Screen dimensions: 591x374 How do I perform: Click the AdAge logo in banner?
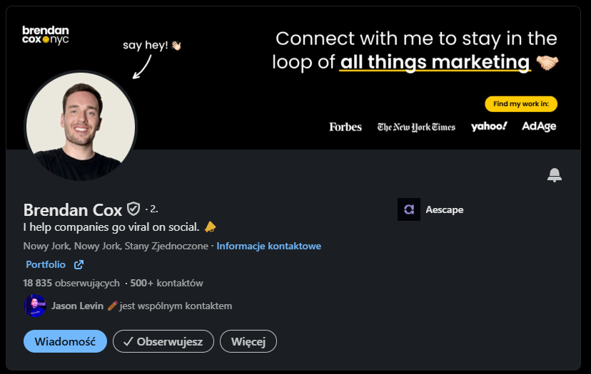click(x=539, y=126)
